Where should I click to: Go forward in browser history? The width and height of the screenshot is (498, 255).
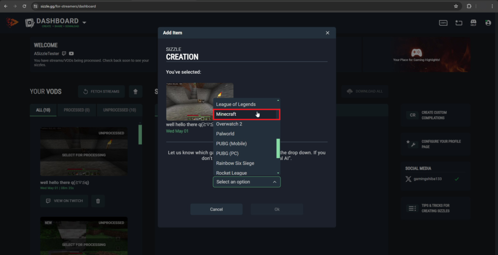(15, 6)
